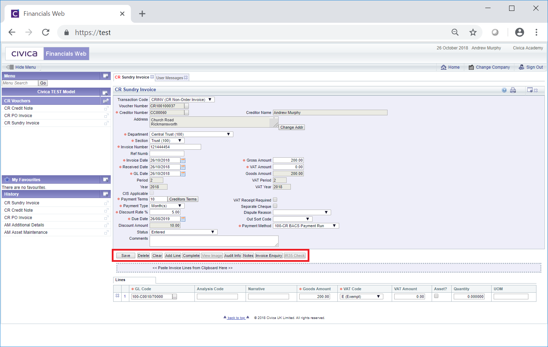Bookmark this page with star icon
The height and width of the screenshot is (347, 548).
[473, 32]
